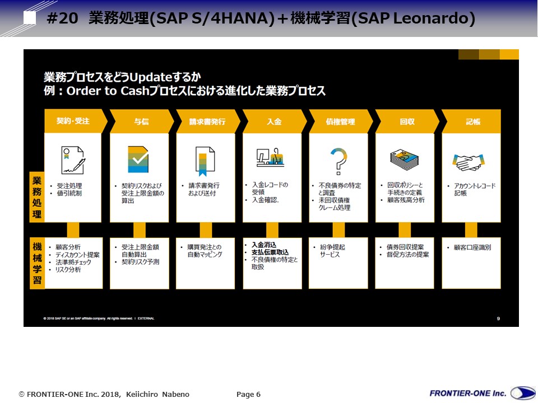Select the 回収 process step arrow

click(x=407, y=121)
